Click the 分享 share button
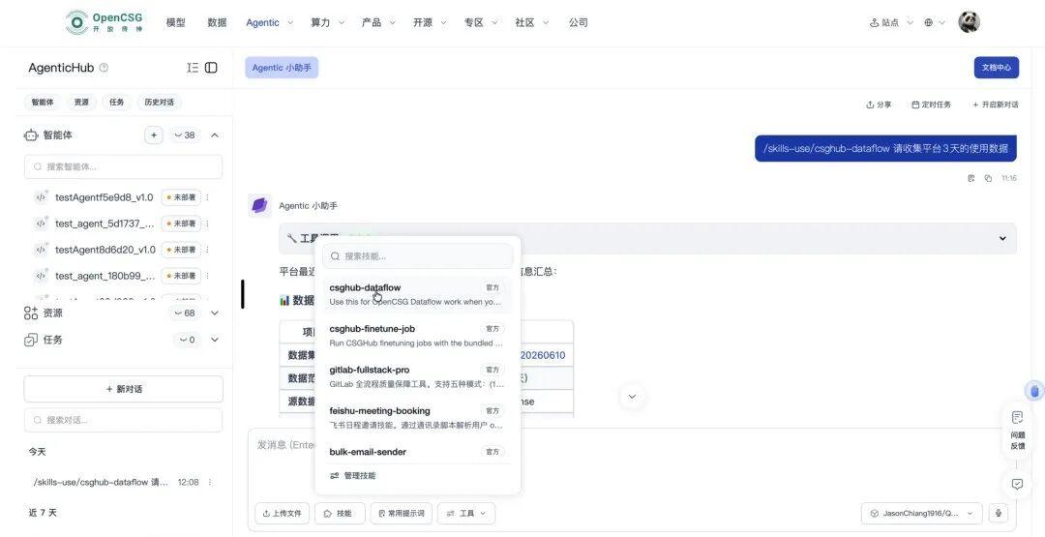This screenshot has width=1045, height=537. click(879, 104)
